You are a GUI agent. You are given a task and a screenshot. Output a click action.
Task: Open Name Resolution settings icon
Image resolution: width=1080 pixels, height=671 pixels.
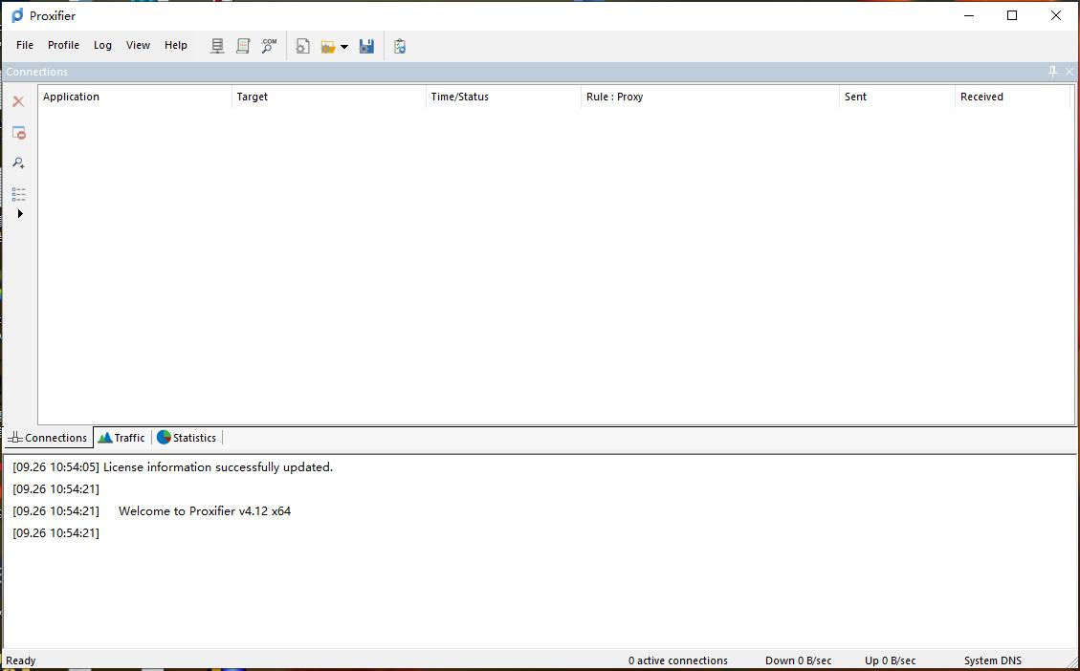point(270,46)
